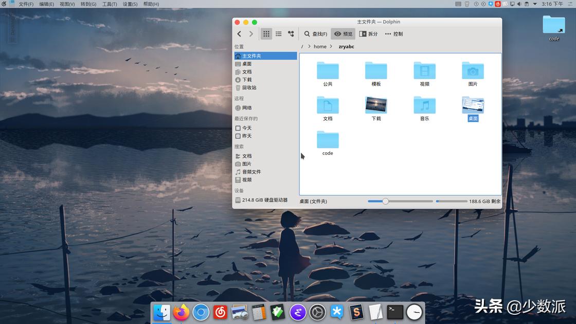
Task: Open the 查找 search tool in Dolphin
Action: (x=315, y=33)
